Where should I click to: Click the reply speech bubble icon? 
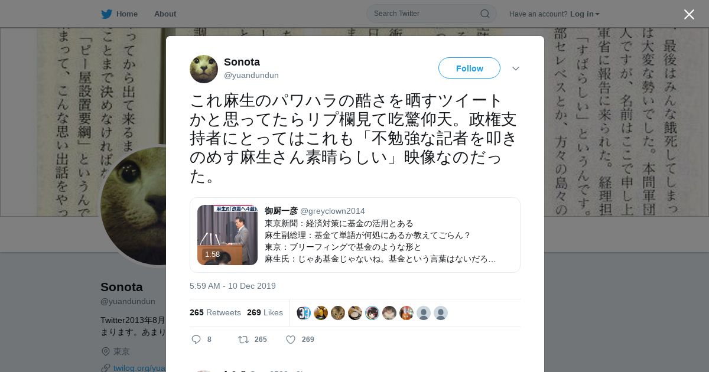[x=196, y=340]
